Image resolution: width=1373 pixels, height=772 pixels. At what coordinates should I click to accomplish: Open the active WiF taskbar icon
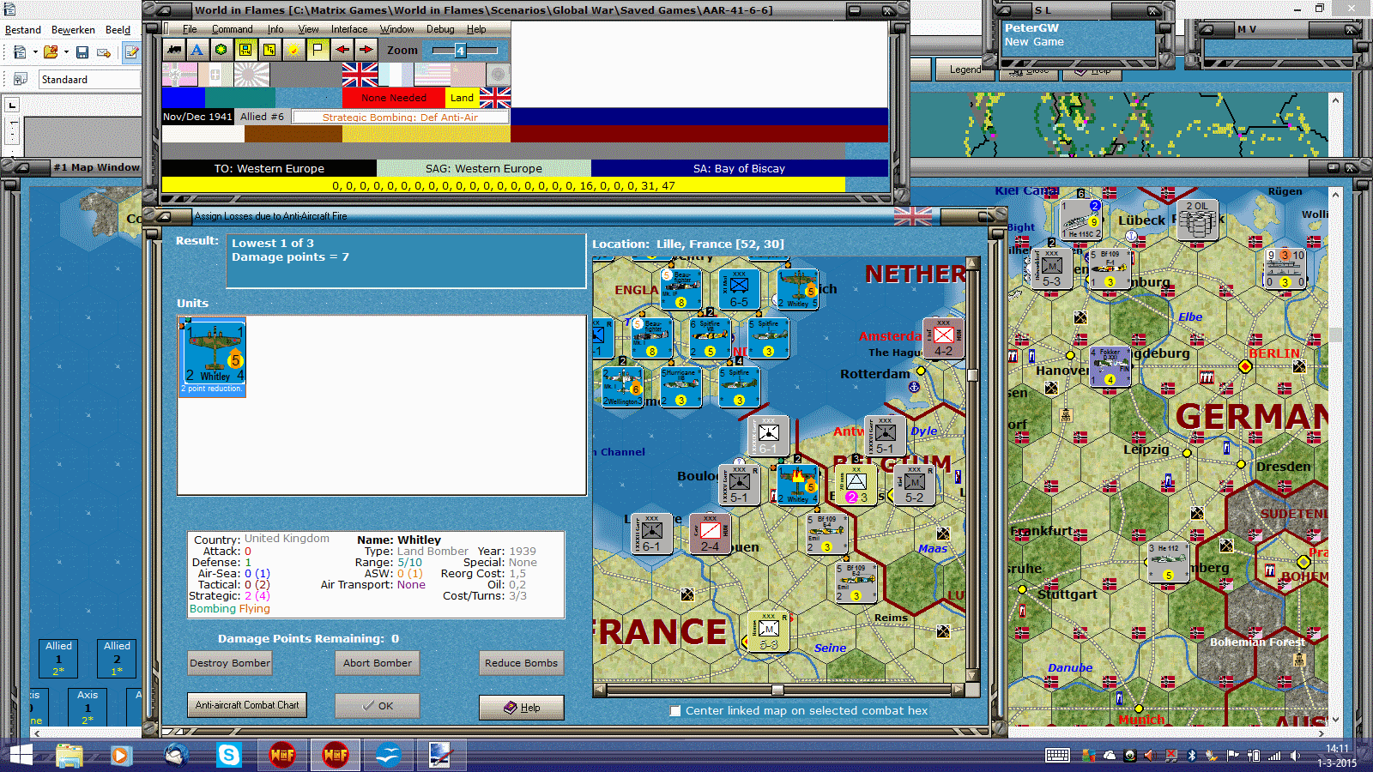click(x=336, y=755)
